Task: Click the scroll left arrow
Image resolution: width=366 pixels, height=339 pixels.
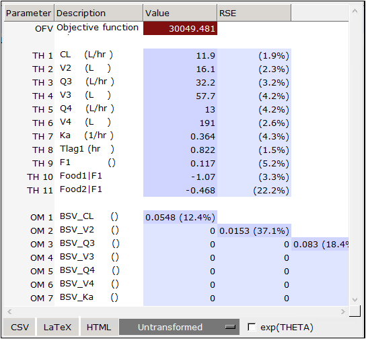Action: (9, 311)
